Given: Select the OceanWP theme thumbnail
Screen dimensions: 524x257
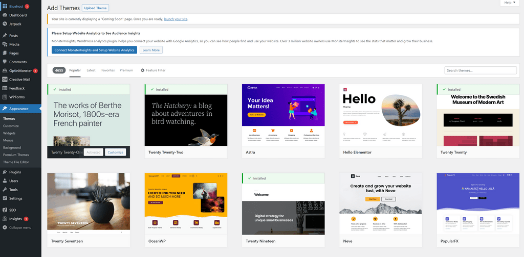Looking at the screenshot, I should click(186, 204).
